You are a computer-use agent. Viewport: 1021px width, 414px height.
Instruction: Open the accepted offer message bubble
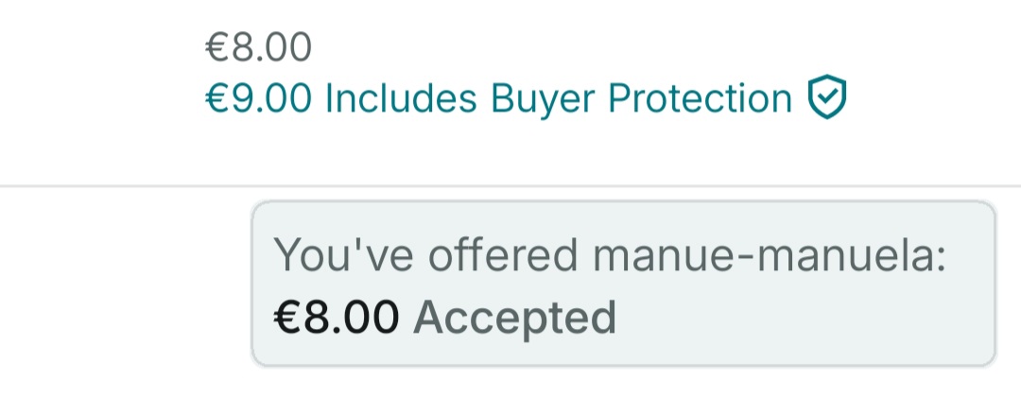(624, 284)
